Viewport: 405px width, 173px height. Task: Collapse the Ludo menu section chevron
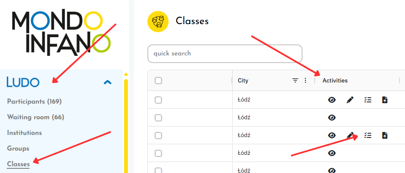108,82
